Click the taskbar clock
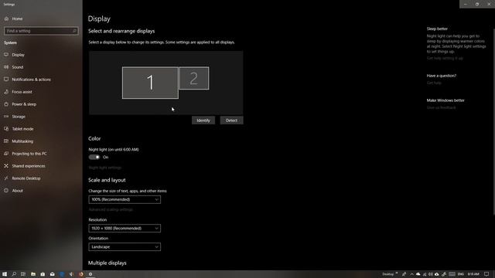The width and height of the screenshot is (495, 278). 473,274
